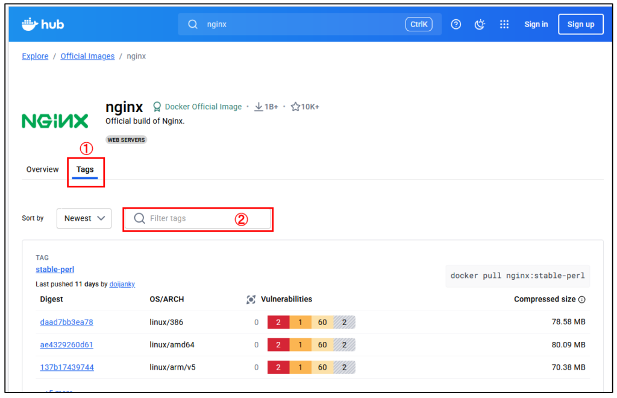Open digest ae4329260d61 link

[66, 345]
